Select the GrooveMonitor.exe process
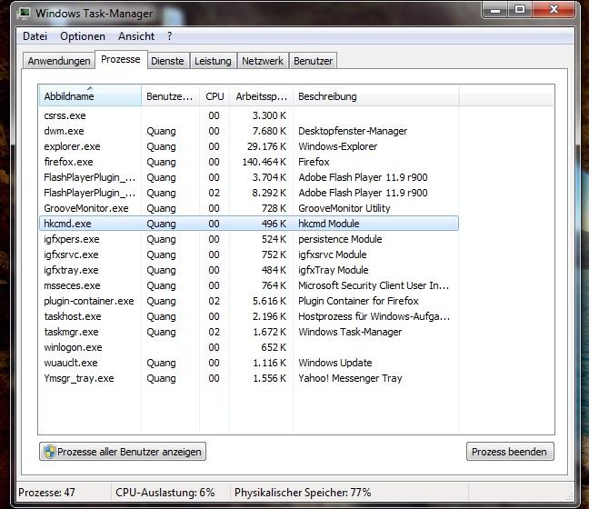Screen dimensions: 589x509 (x=249, y=208)
